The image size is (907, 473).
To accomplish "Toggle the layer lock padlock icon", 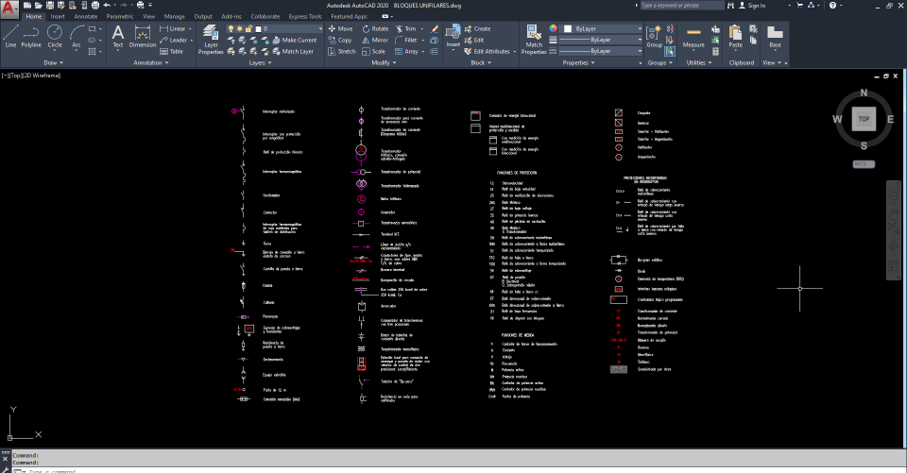I will [248, 29].
